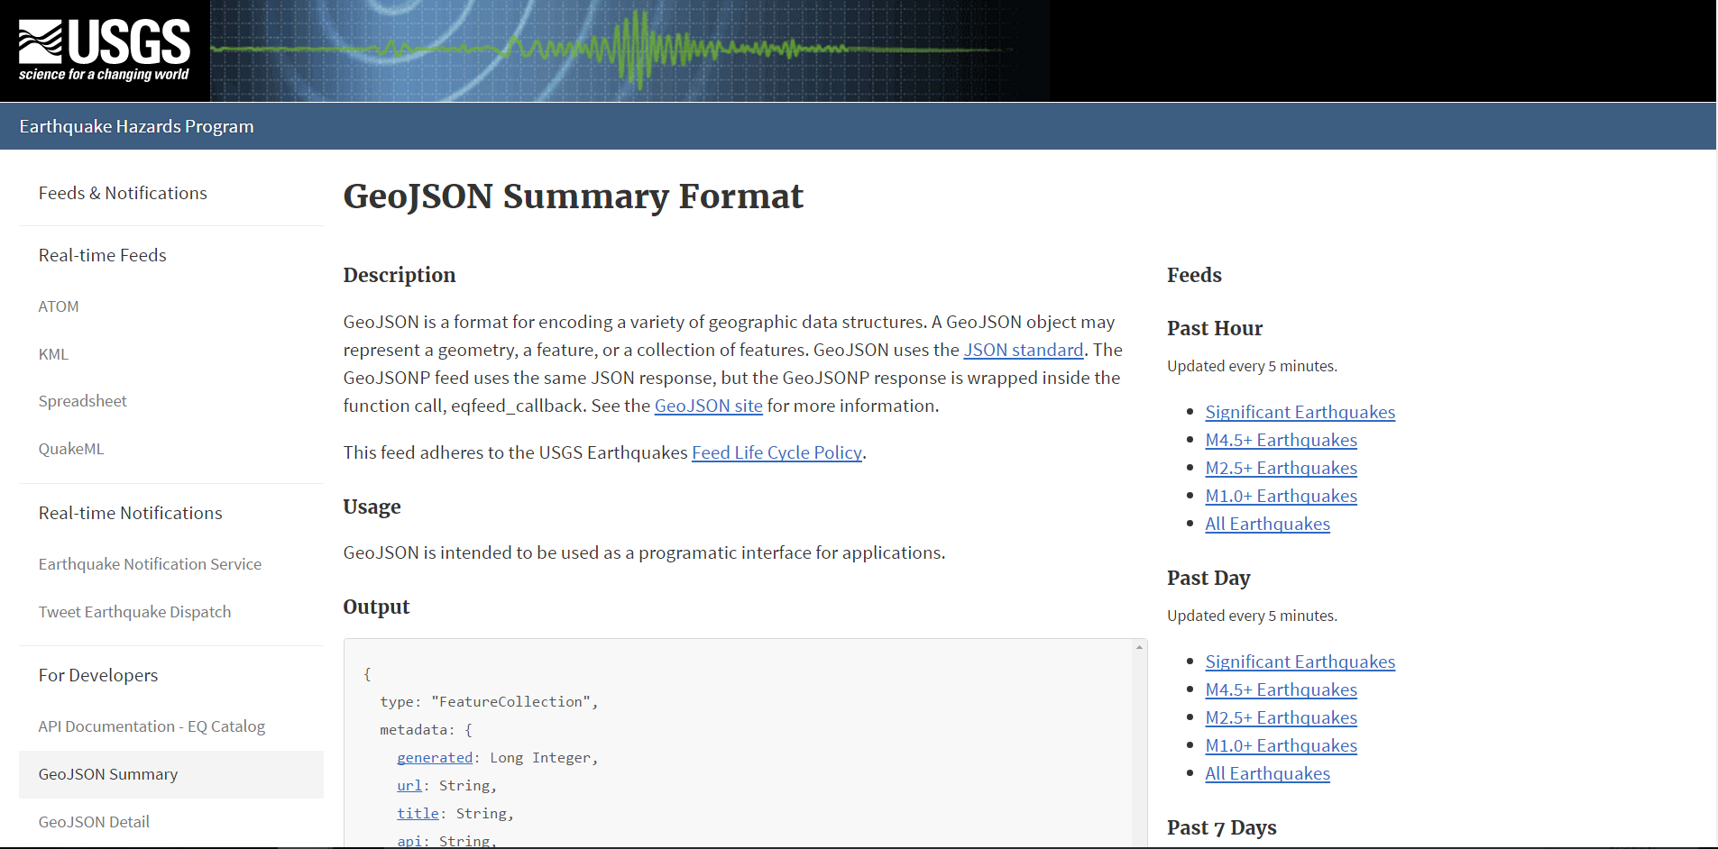This screenshot has width=1718, height=849.
Task: Open Significant Earthquakes under Past Hour
Action: pyautogui.click(x=1300, y=411)
